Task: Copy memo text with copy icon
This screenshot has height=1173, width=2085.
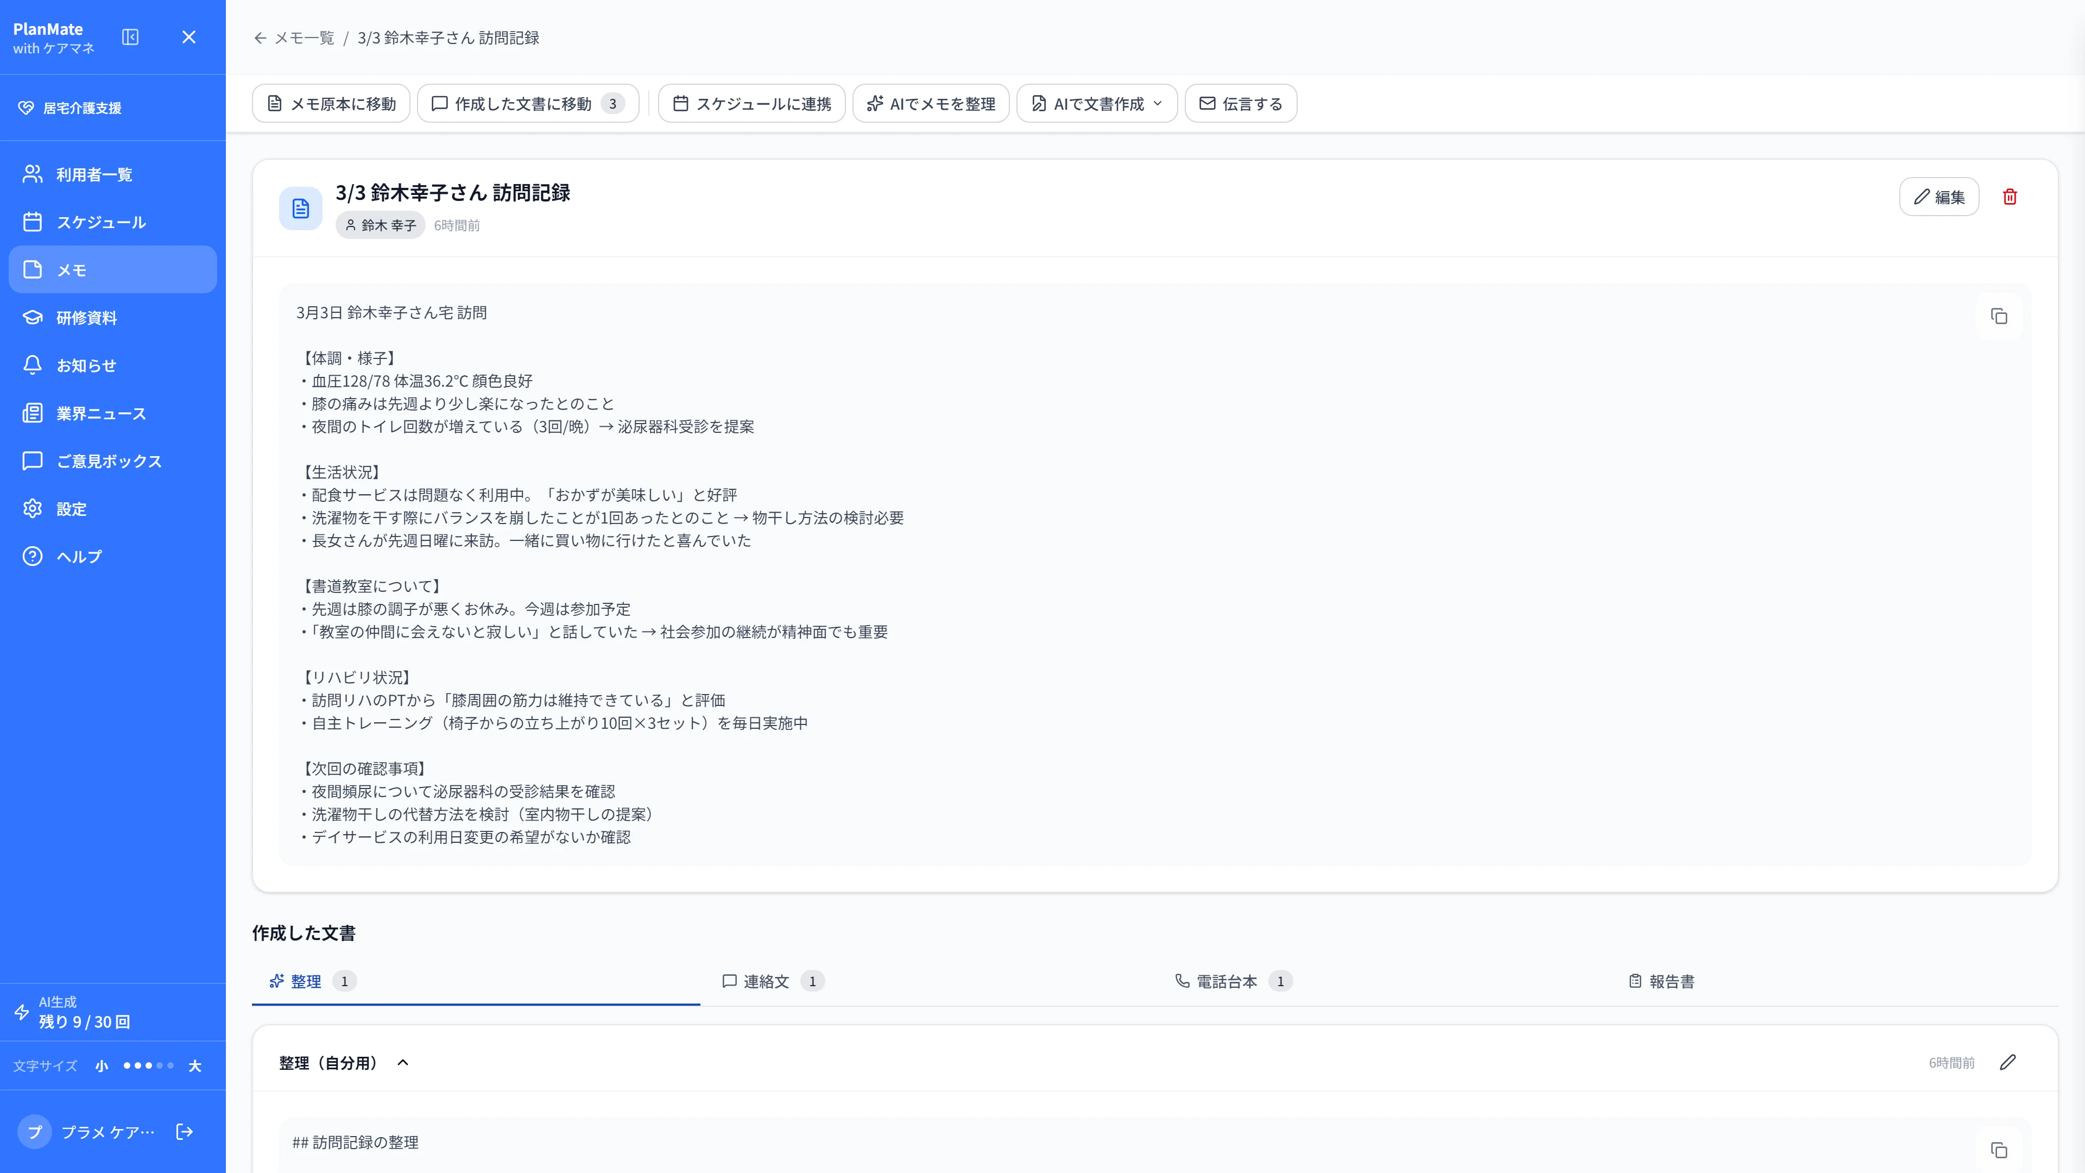Action: [1998, 316]
